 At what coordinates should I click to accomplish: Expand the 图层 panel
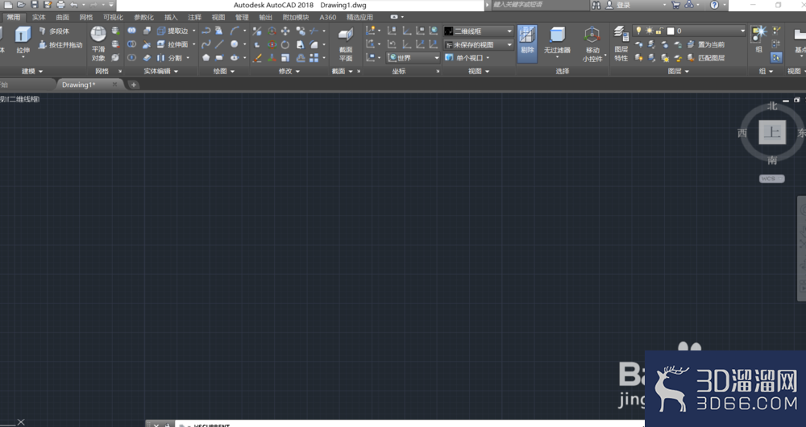[x=678, y=72]
